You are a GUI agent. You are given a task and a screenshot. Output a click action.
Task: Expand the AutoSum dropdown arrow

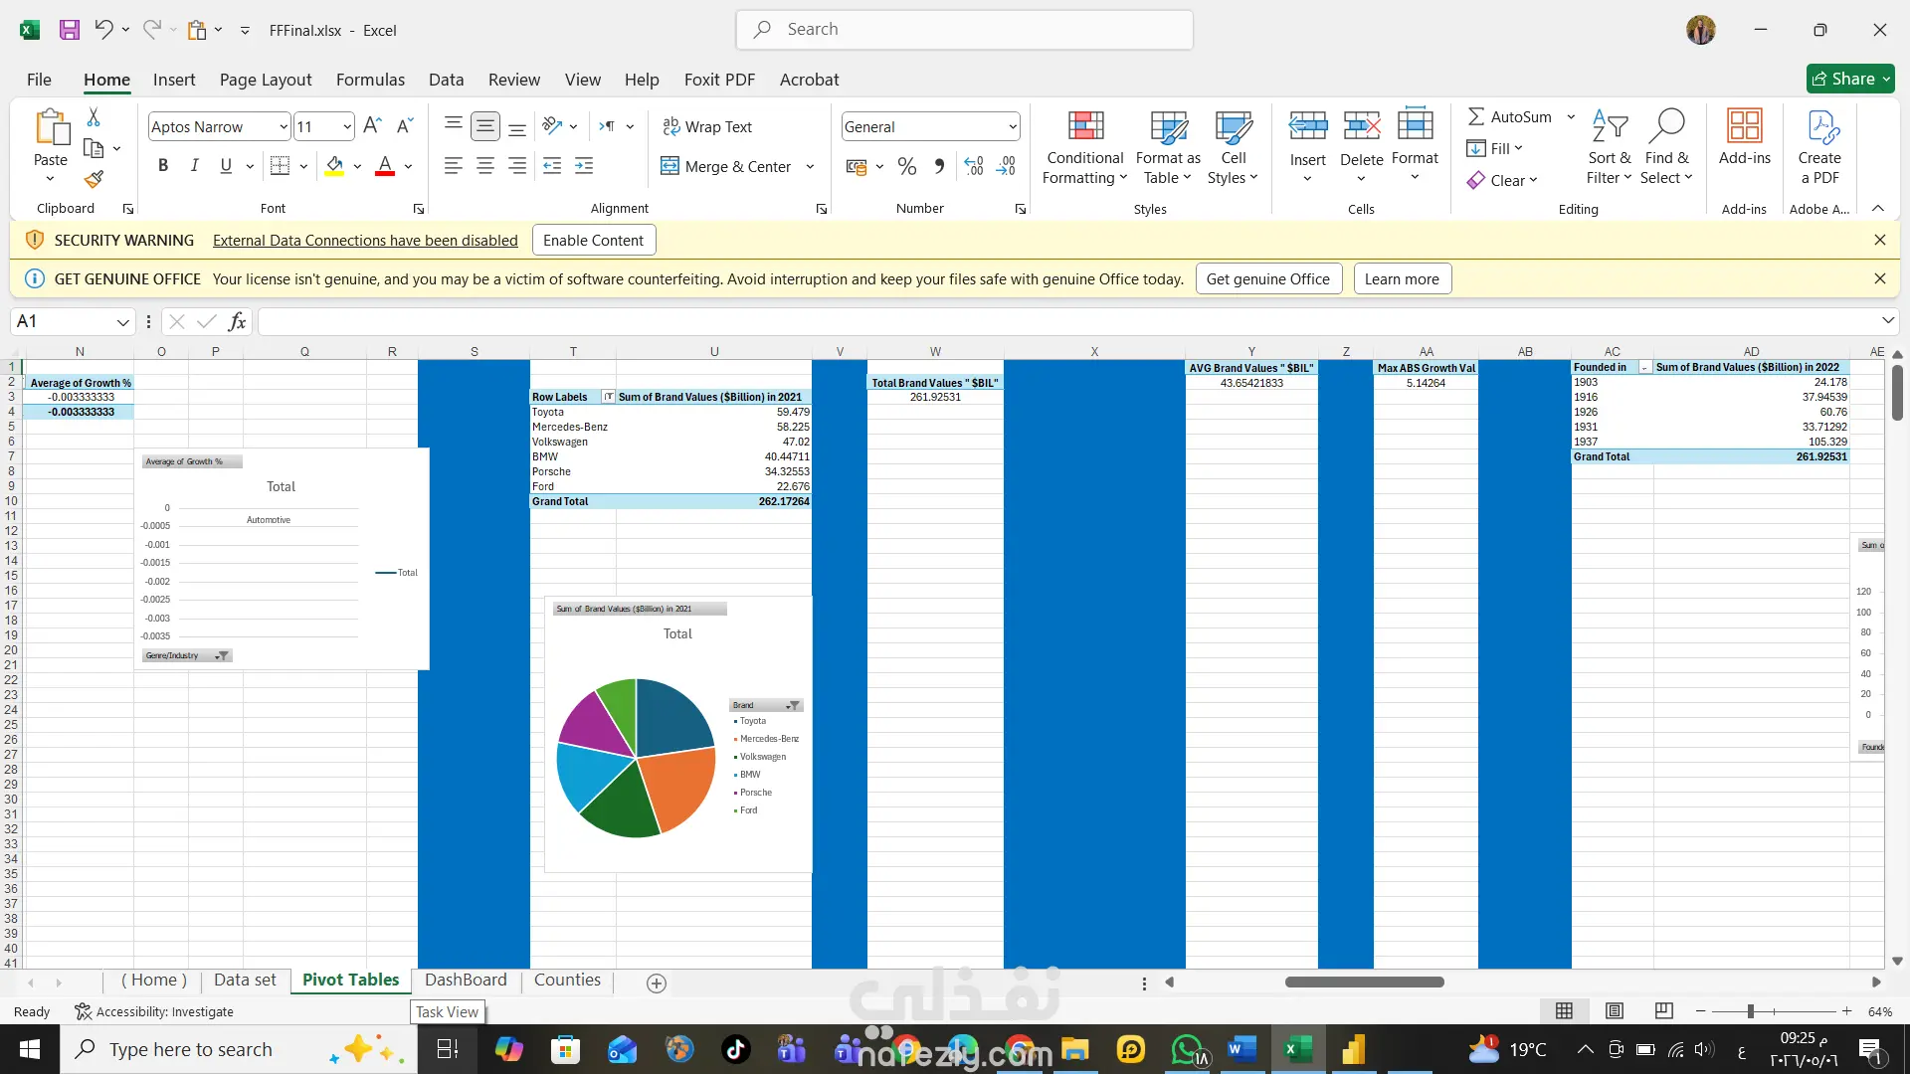1571,117
